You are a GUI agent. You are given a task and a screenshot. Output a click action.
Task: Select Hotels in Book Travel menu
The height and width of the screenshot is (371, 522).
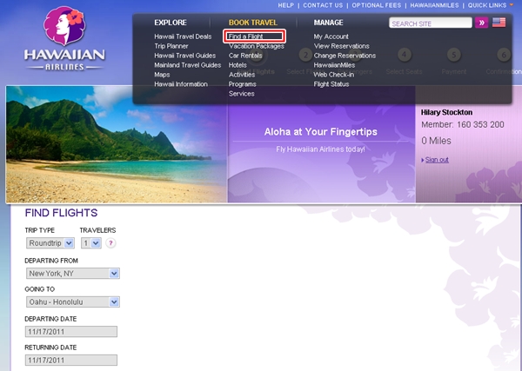tap(238, 65)
